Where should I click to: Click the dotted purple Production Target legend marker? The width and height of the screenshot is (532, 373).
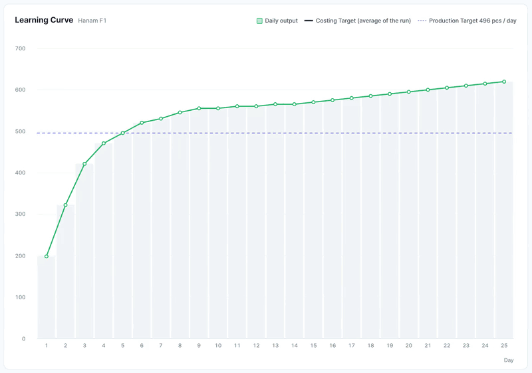pyautogui.click(x=422, y=21)
